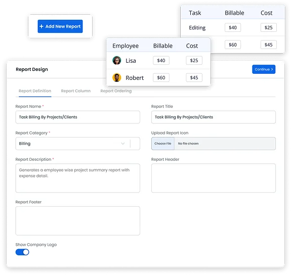Click the Add New Report button
The width and height of the screenshot is (291, 275).
pos(60,26)
